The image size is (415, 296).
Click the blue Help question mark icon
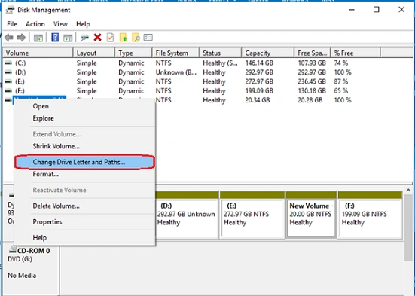click(55, 38)
